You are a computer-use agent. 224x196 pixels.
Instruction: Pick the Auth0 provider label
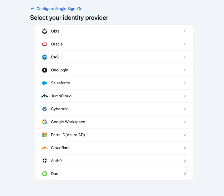[56, 161]
